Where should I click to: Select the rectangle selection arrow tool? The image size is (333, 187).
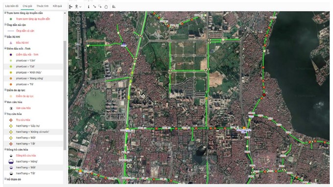100,7
